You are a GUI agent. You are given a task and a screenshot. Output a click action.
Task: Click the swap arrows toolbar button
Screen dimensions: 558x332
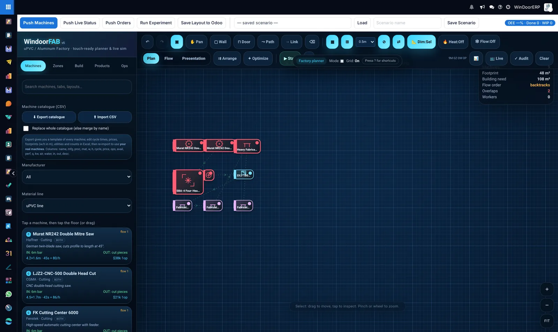click(x=398, y=42)
